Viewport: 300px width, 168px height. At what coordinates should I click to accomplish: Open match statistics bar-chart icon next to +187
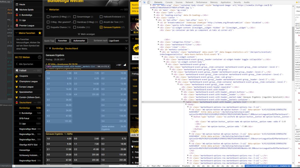(x=125, y=65)
